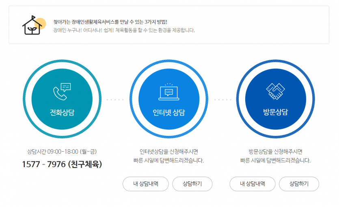339x207 pixels.
Task: Click the banner heading about 3가지 방법
Action: [x=110, y=22]
